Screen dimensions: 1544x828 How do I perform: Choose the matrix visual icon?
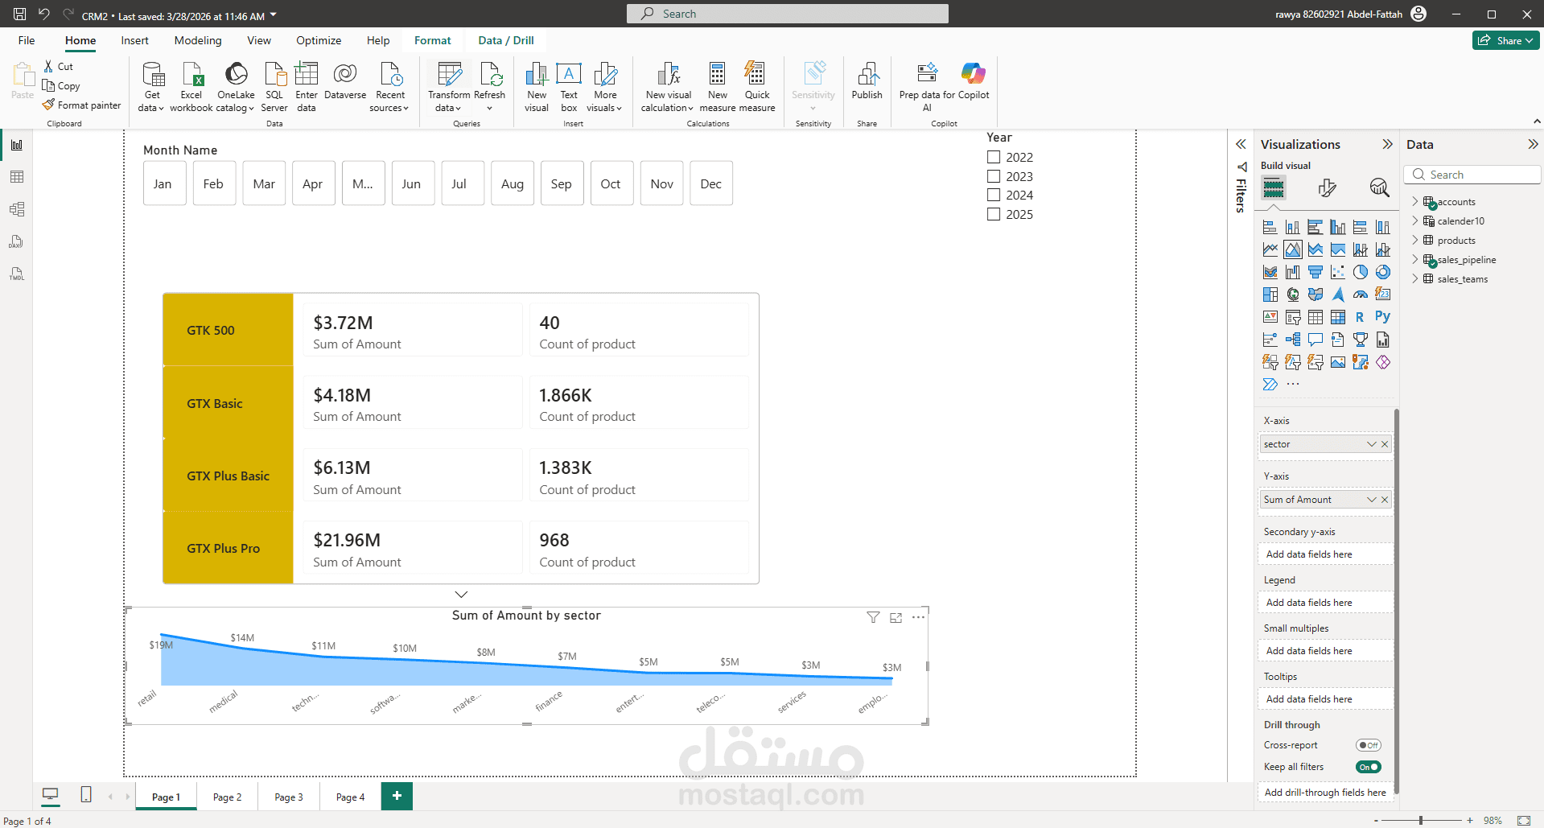[x=1338, y=317]
